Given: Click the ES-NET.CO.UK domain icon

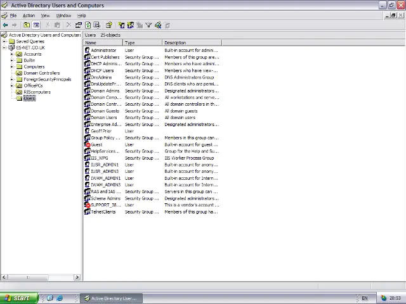Looking at the screenshot, I should click(11, 47).
